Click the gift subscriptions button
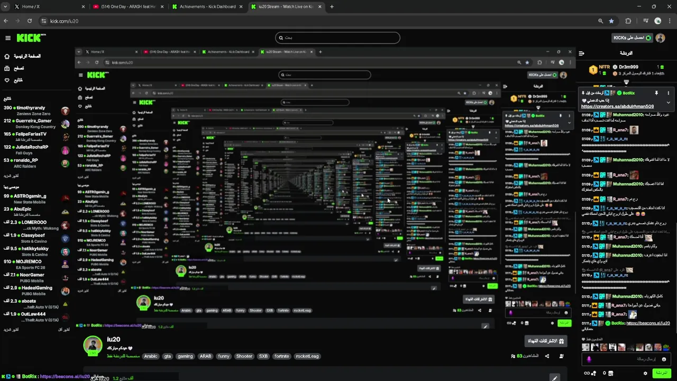677x381 pixels. 546,341
